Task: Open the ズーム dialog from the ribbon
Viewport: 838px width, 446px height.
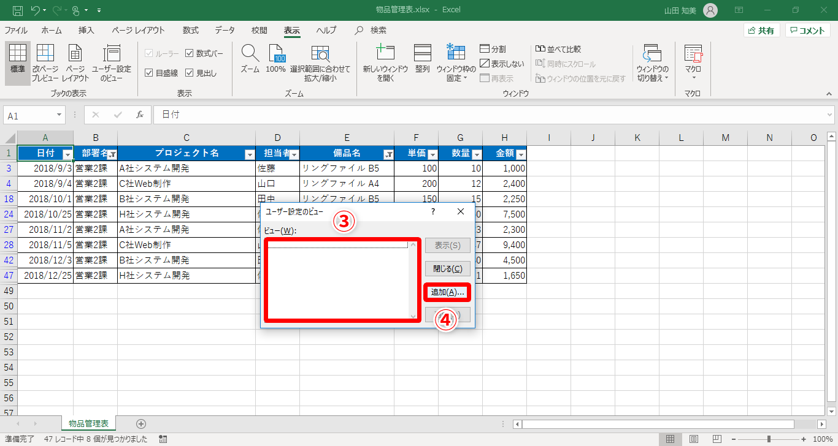Action: click(250, 59)
